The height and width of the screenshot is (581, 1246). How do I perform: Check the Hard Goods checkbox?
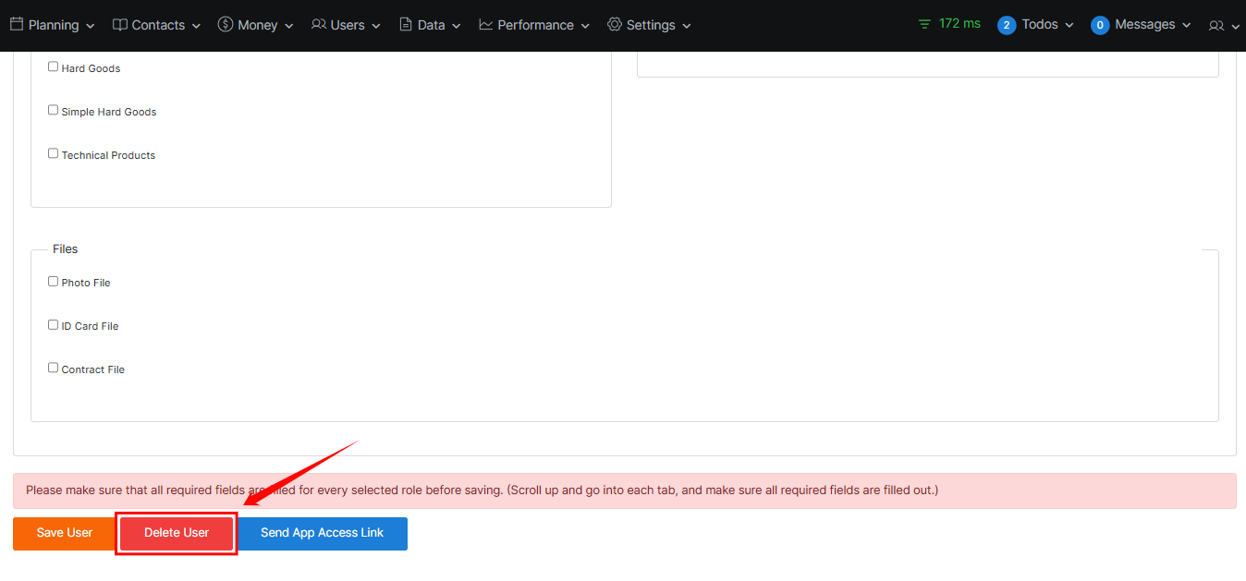(x=54, y=67)
